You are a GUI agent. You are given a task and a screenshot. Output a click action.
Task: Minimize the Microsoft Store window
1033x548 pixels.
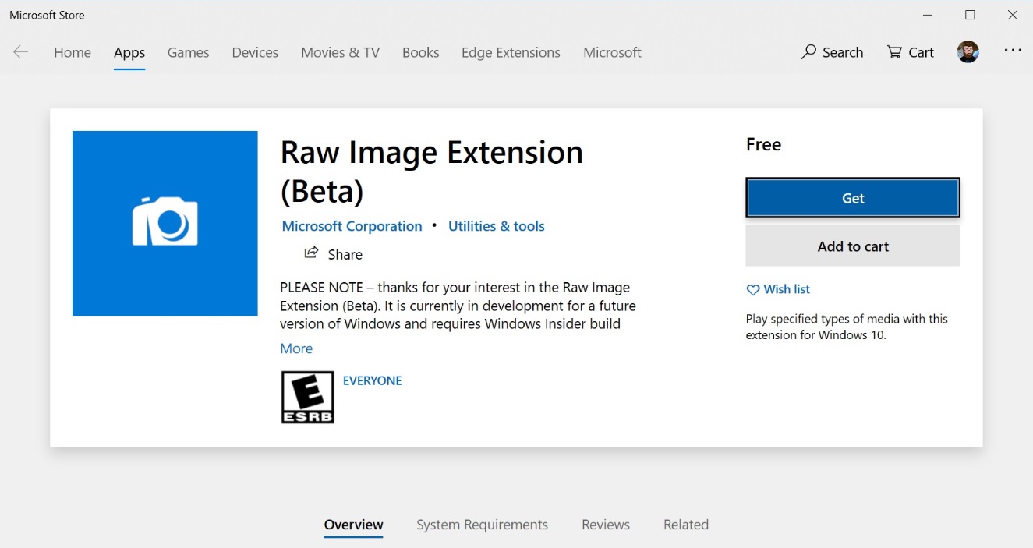[928, 15]
